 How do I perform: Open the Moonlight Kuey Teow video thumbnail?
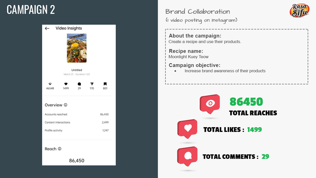[77, 48]
